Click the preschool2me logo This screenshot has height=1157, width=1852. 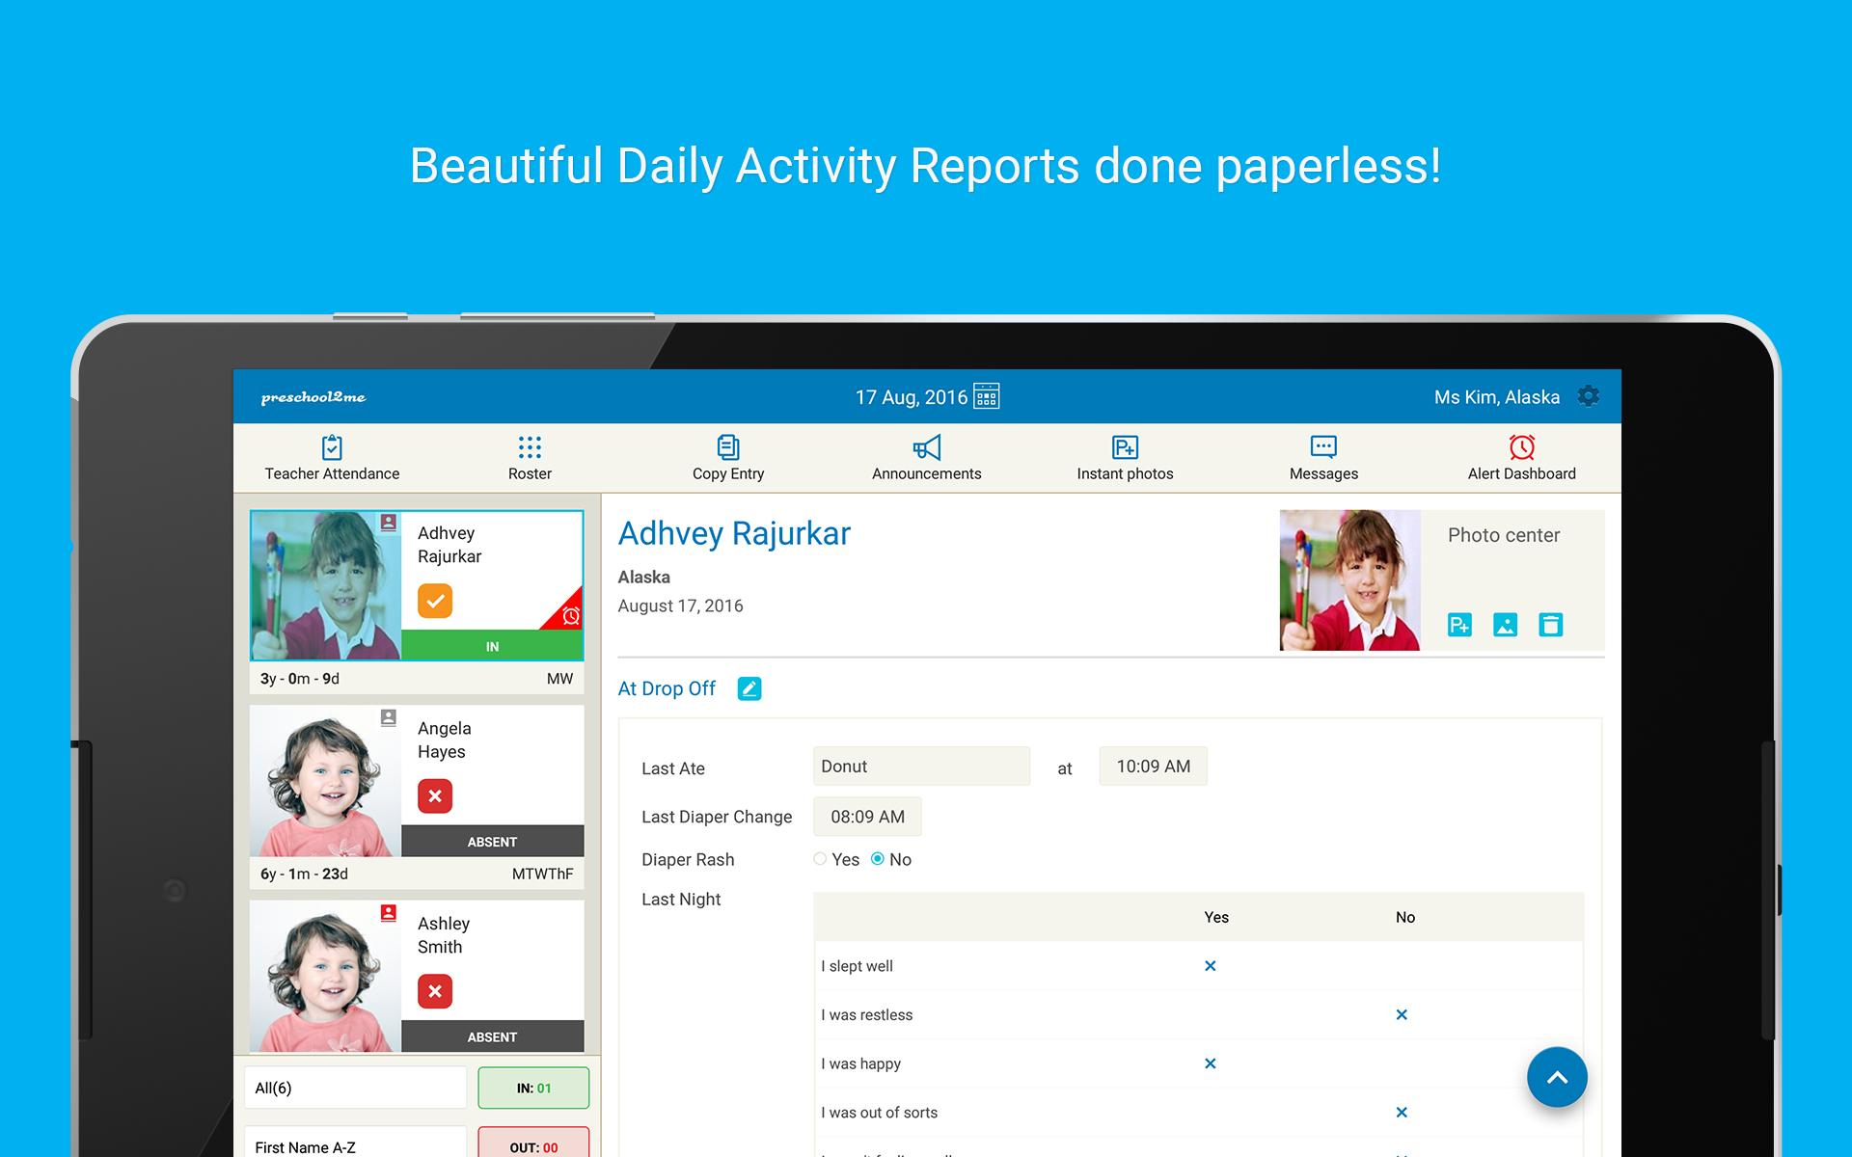pyautogui.click(x=313, y=397)
